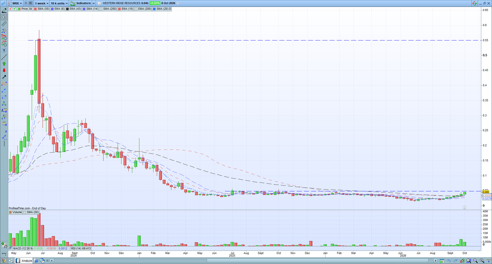Click the 0.045 current price tag on axis
Image resolution: width=492 pixels, height=264 pixels.
(x=486, y=192)
